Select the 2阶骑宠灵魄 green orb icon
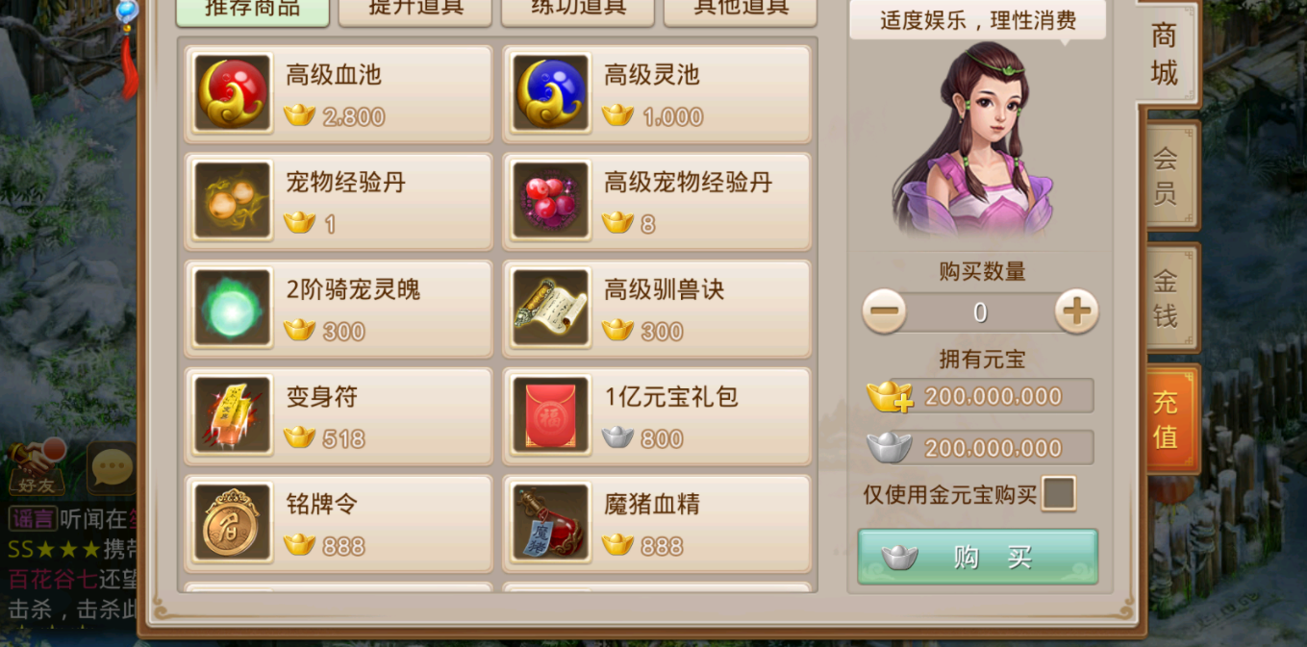Image resolution: width=1307 pixels, height=647 pixels. tap(233, 308)
